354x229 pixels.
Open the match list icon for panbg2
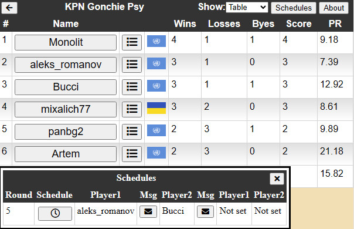132,132
